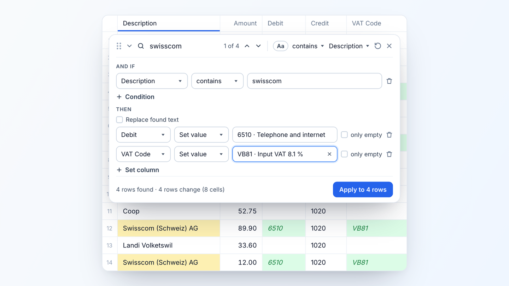
Task: Click Swisscom (Schweiz) AG in row 14
Action: [x=169, y=262]
